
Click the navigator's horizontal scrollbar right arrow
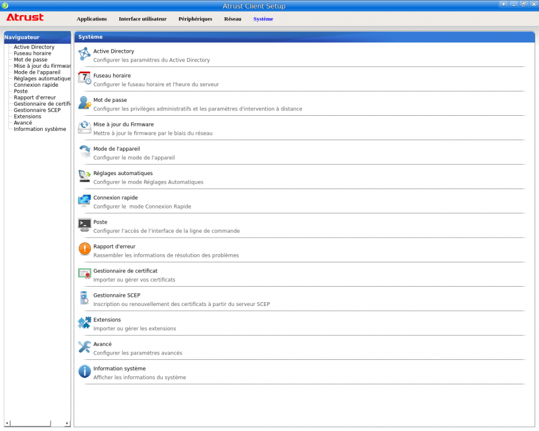(x=67, y=423)
